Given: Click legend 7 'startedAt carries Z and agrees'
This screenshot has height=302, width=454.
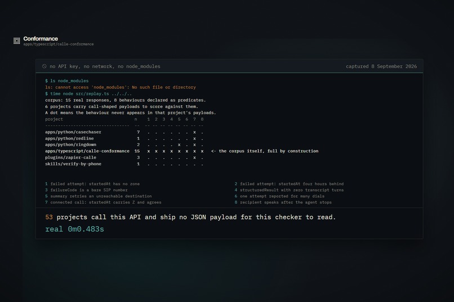Looking at the screenshot, I should [103, 202].
